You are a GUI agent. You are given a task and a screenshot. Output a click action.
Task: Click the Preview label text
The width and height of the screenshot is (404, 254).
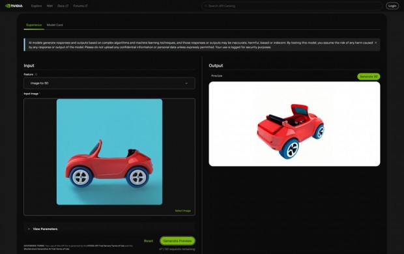click(216, 76)
